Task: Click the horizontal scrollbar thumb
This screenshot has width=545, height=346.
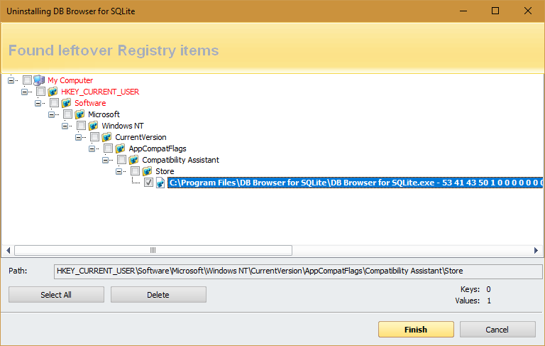Action: click(153, 250)
